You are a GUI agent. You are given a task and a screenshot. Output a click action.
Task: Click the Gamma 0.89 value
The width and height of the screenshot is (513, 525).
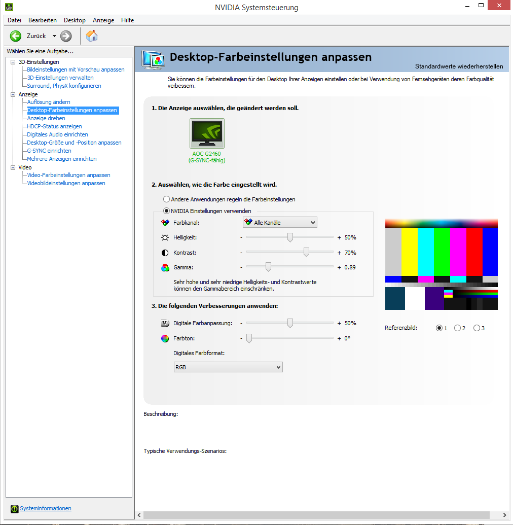click(350, 267)
